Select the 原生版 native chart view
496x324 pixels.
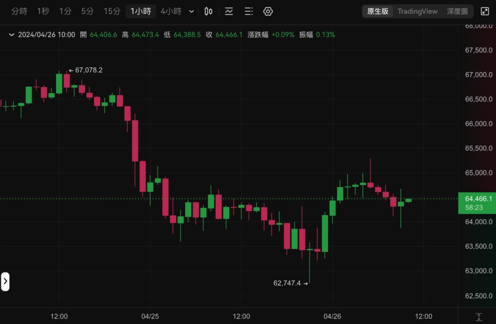coord(378,11)
